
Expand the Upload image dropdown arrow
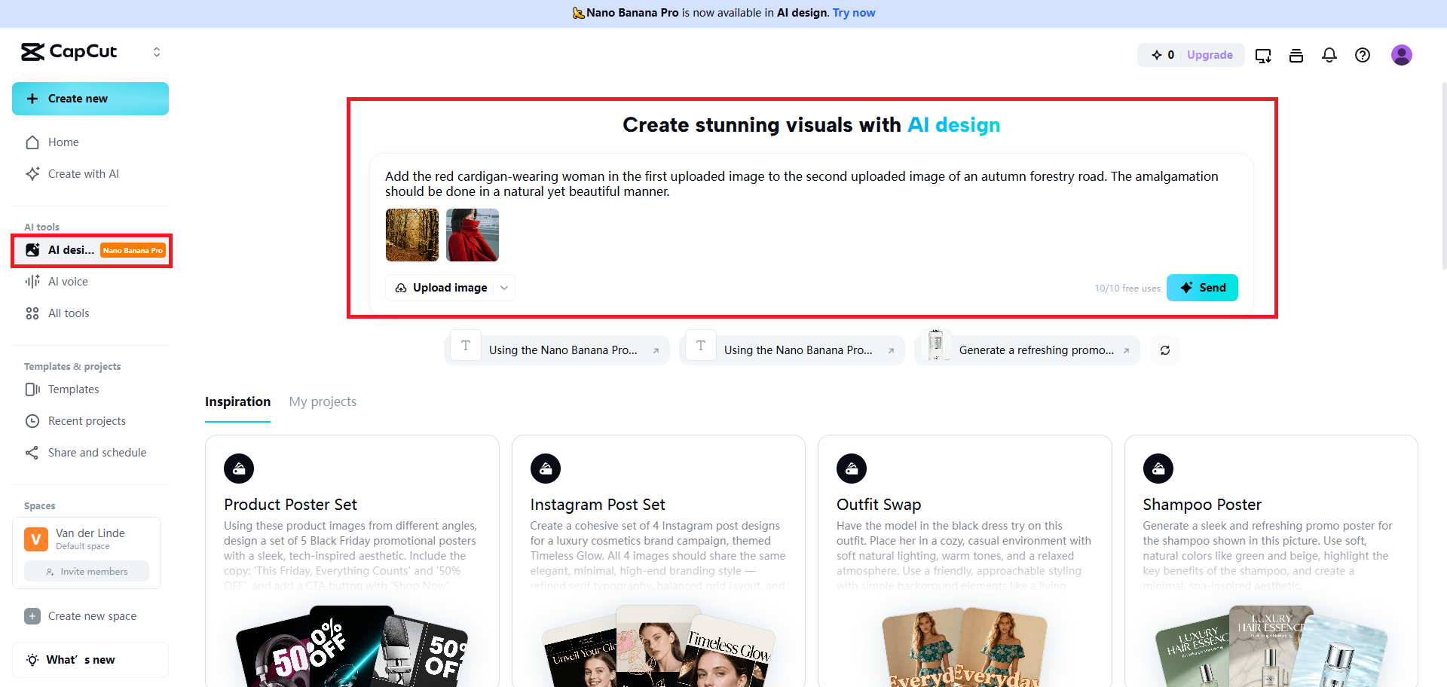(504, 288)
